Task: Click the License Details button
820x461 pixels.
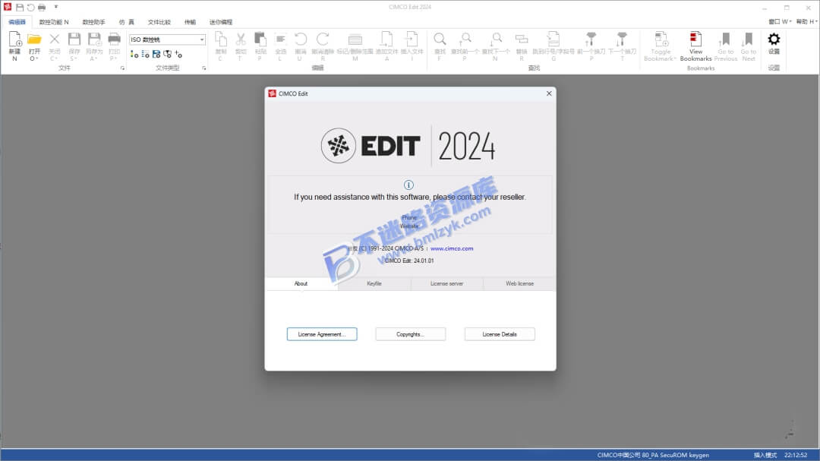Action: (x=500, y=334)
